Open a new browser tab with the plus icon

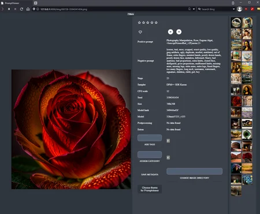pyautogui.click(x=36, y=3)
